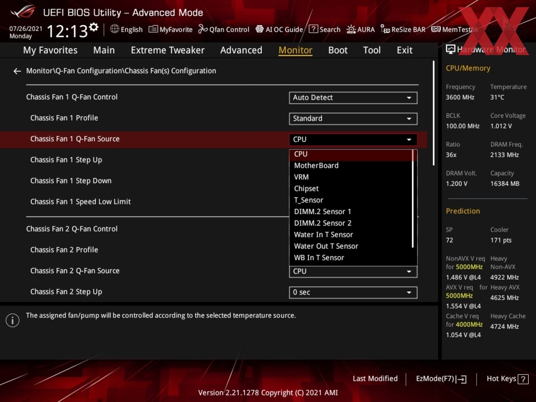Screen dimensions: 536x402
Task: Select the Monitor tab
Action: pos(296,50)
